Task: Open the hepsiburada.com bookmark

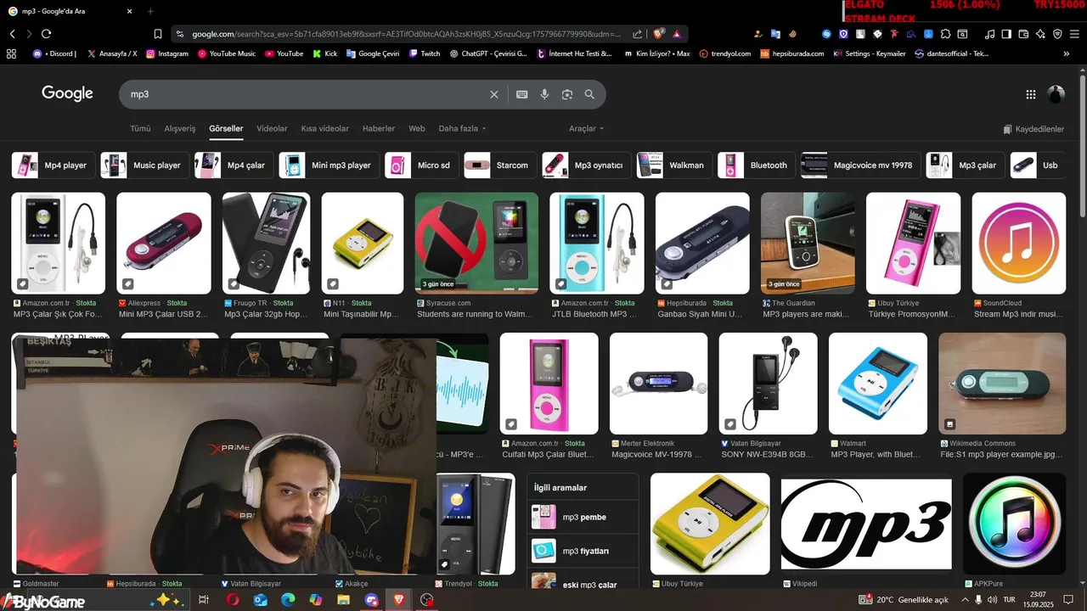Action: (x=792, y=53)
